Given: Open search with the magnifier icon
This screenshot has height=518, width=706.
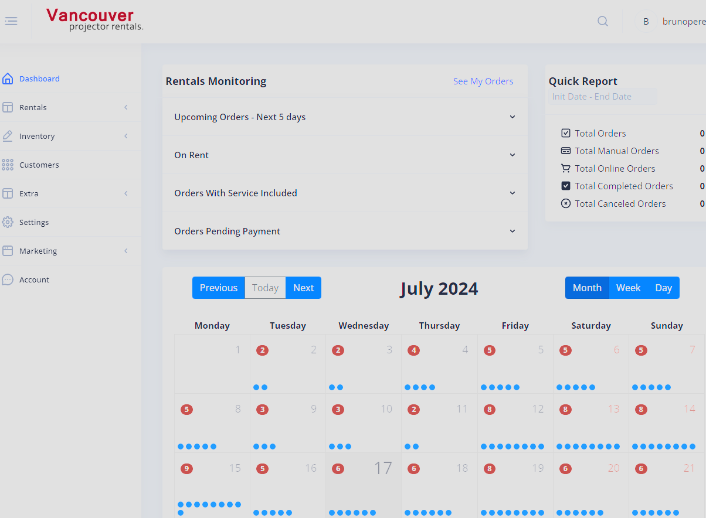Looking at the screenshot, I should (x=602, y=21).
